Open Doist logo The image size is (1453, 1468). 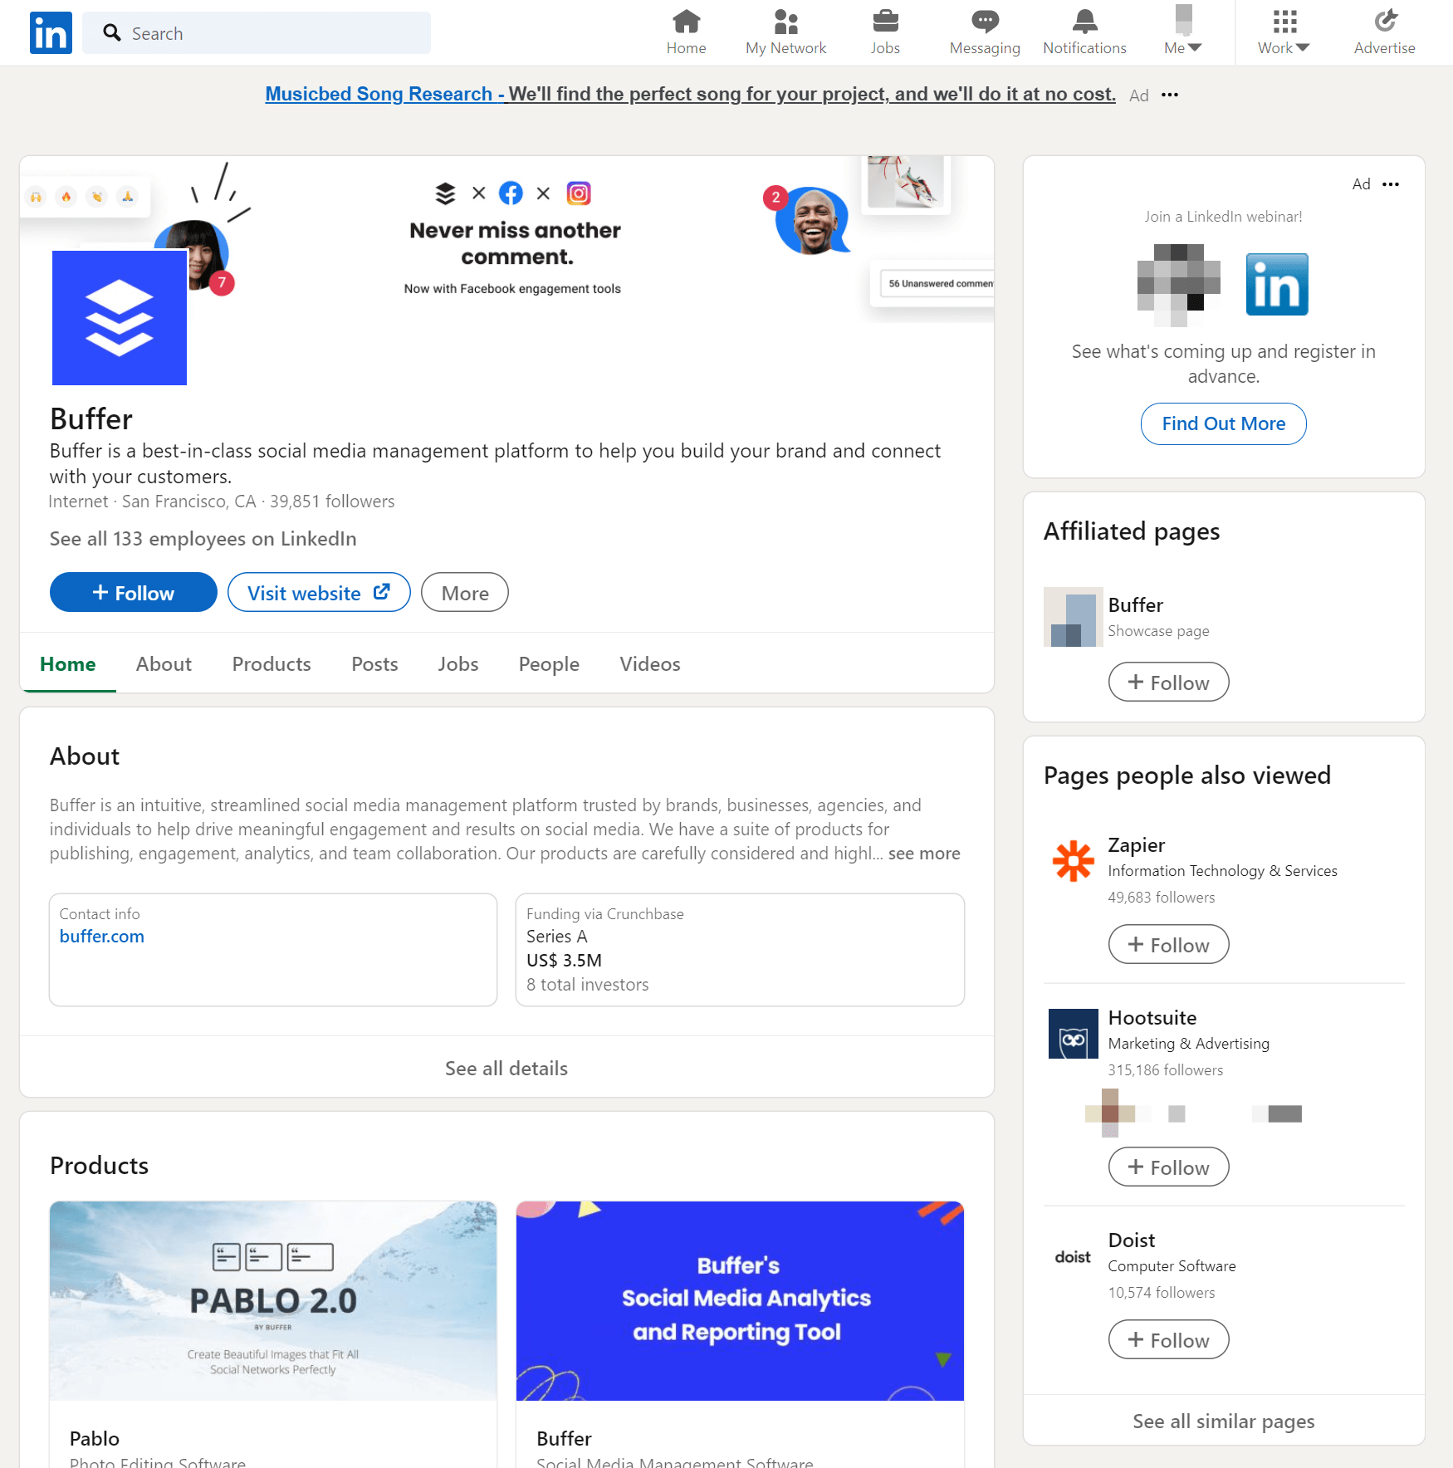click(x=1073, y=1256)
